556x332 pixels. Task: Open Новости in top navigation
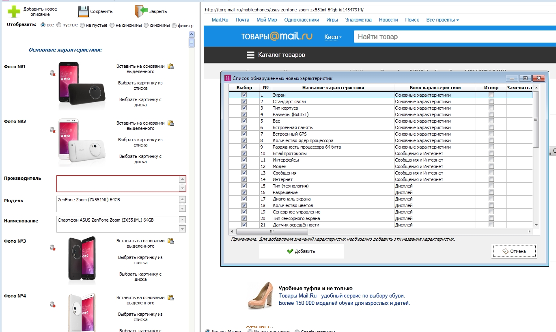pos(388,20)
